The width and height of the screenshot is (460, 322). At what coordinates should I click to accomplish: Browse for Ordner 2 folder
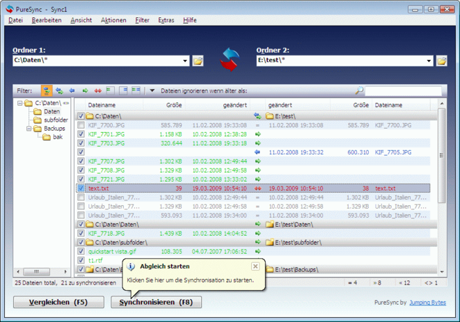tap(441, 61)
